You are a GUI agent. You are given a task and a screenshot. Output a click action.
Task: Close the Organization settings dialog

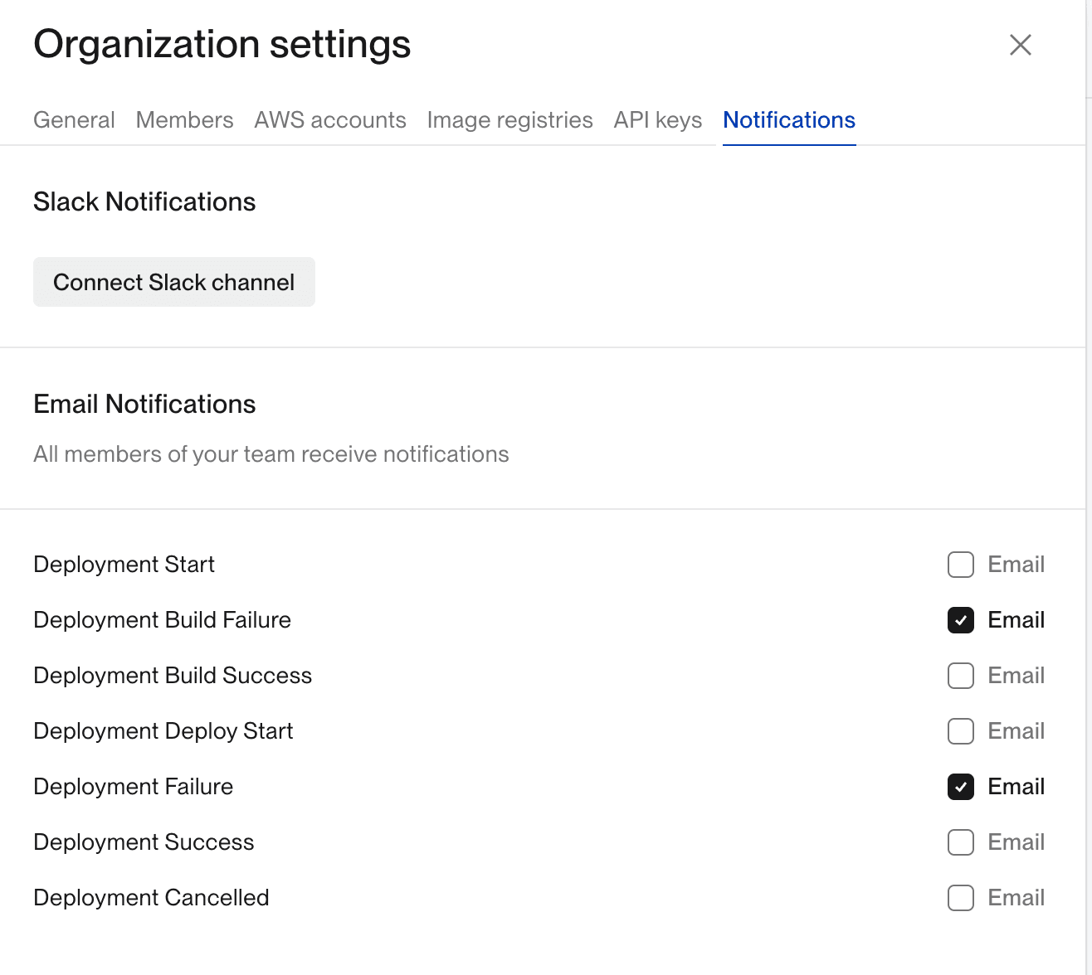[x=1020, y=45]
